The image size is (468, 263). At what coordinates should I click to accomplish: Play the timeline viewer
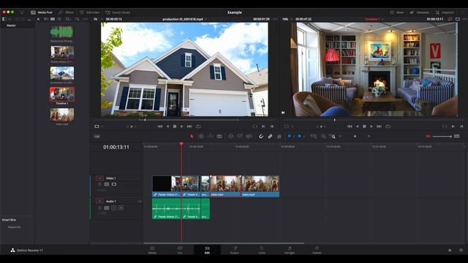pos(371,126)
